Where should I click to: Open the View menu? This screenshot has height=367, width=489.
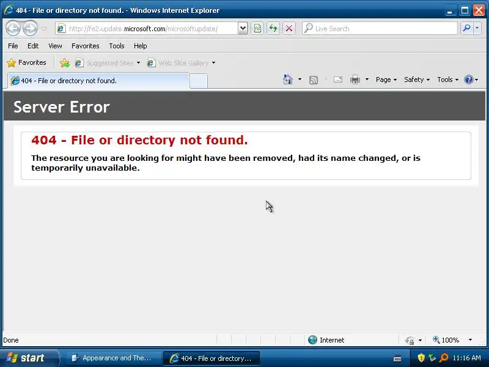tap(55, 46)
